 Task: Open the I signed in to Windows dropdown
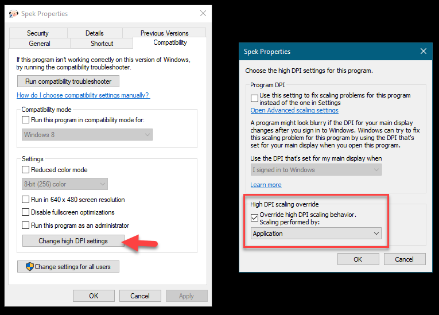316,170
